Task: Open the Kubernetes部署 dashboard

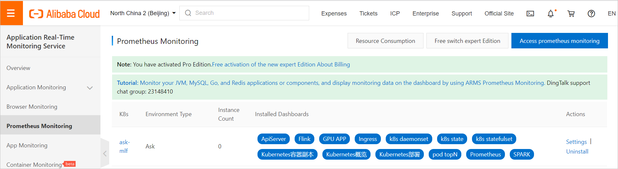Action: click(400, 154)
